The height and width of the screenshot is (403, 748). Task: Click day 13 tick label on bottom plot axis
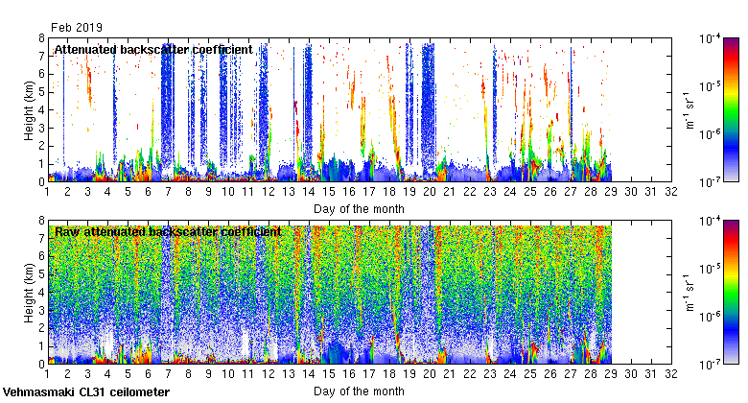click(289, 374)
